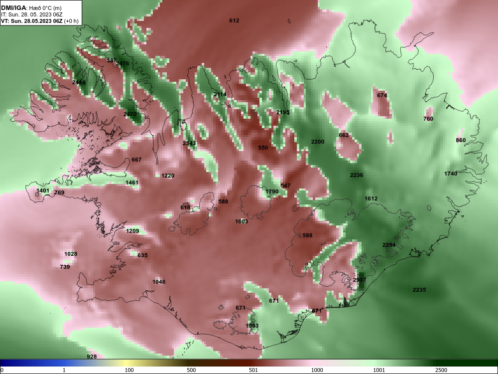Click the map value 739

[x=65, y=267]
